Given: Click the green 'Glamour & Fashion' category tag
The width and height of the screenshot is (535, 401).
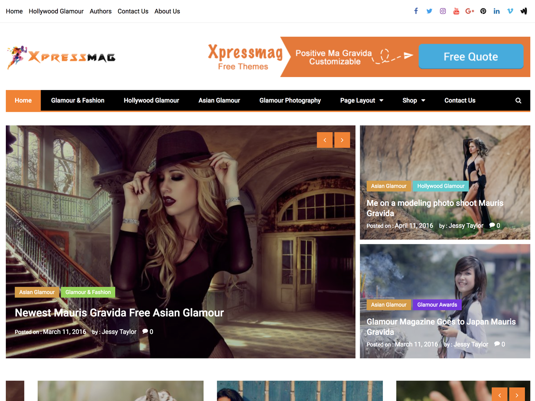Looking at the screenshot, I should coord(88,292).
